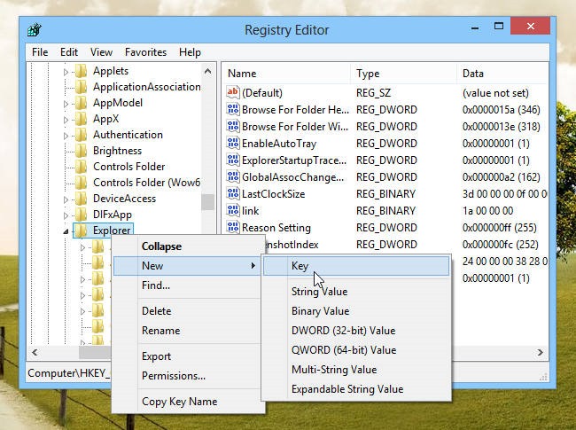This screenshot has width=576, height=430.
Task: Select QWORD (64-bit) Value in submenu
Action: tap(356, 350)
